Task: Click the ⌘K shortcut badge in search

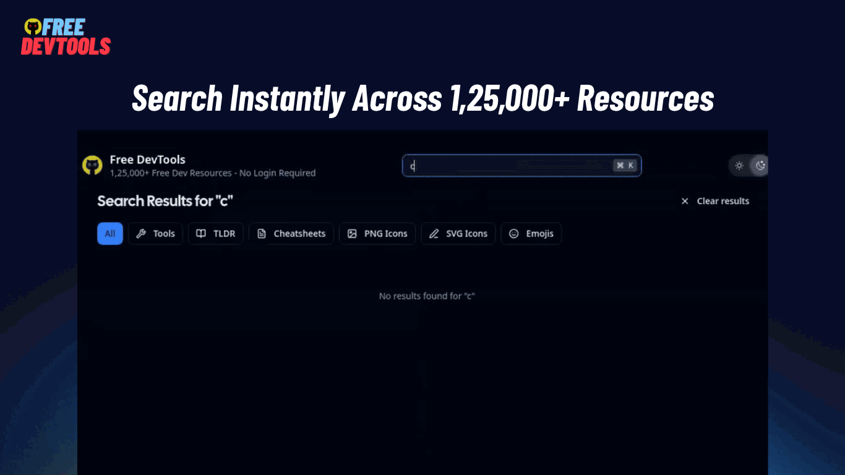Action: (625, 166)
